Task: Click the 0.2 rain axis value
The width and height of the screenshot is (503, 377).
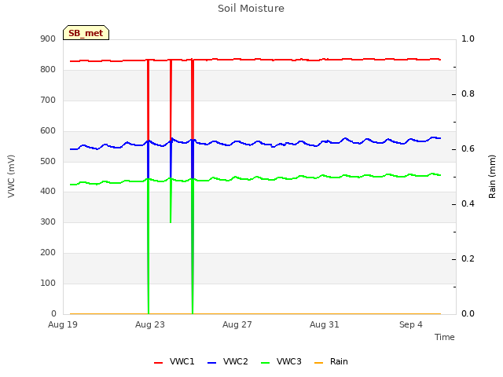Action: (x=468, y=258)
